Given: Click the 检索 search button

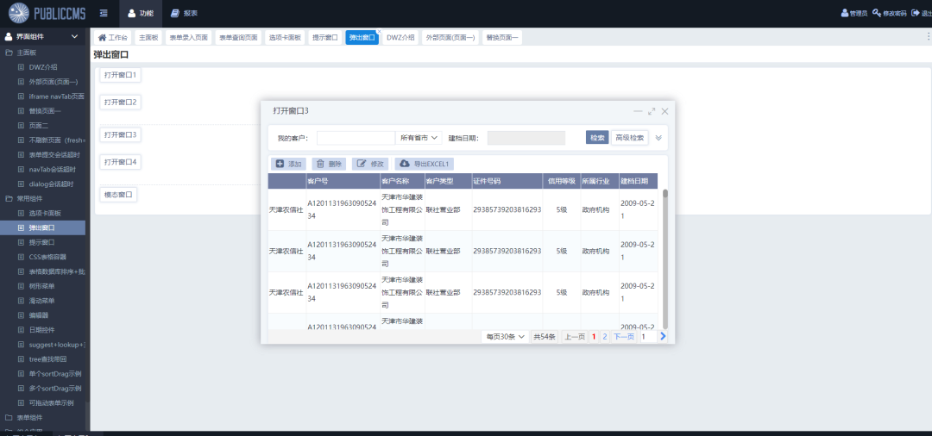Looking at the screenshot, I should click(597, 138).
